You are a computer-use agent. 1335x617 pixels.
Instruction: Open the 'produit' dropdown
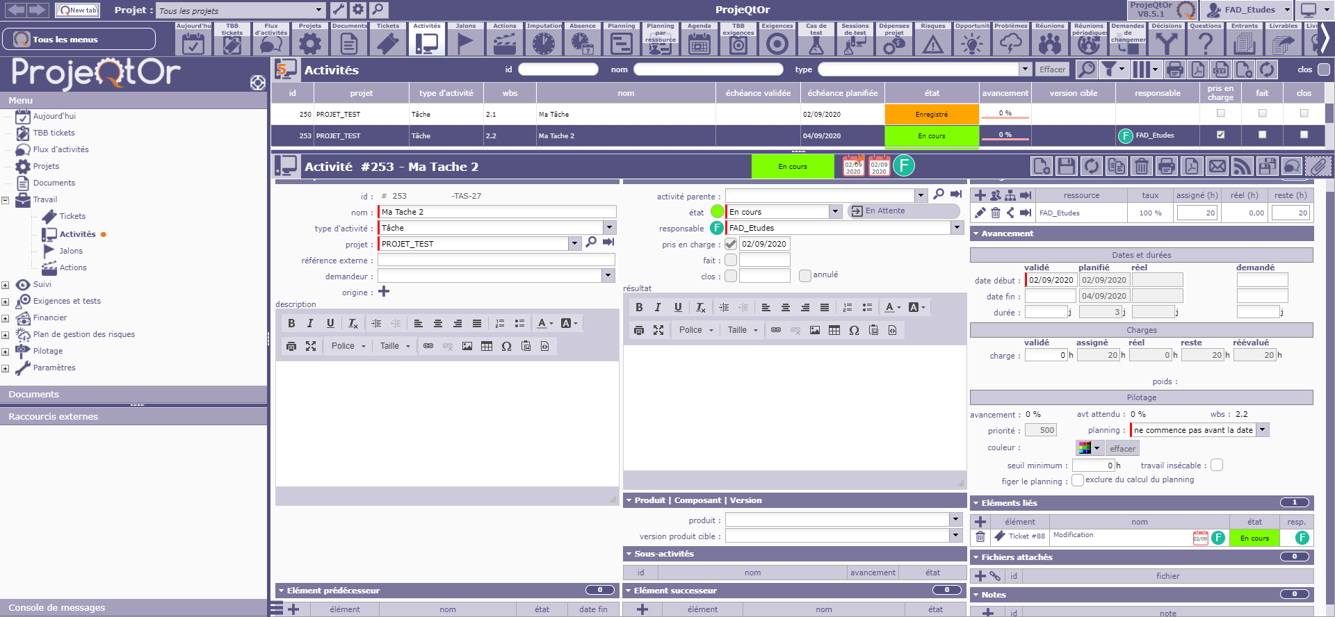[955, 520]
